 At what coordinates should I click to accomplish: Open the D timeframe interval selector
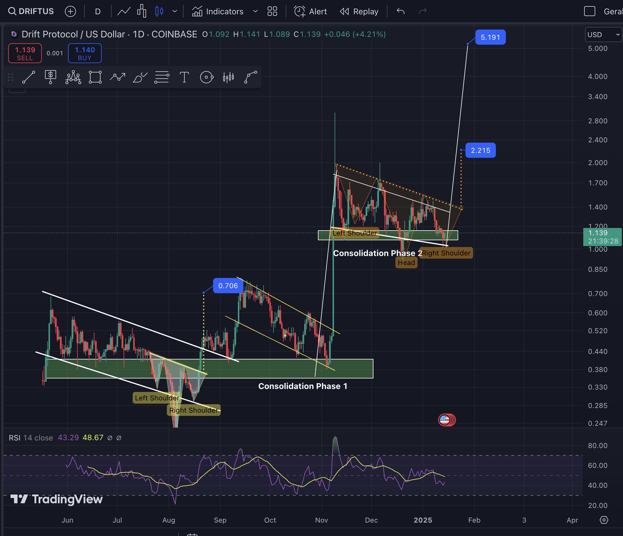98,11
